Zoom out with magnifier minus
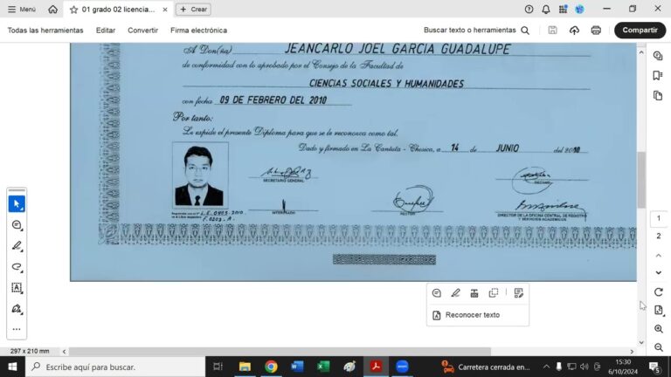Image resolution: width=671 pixels, height=377 pixels. coord(659,347)
